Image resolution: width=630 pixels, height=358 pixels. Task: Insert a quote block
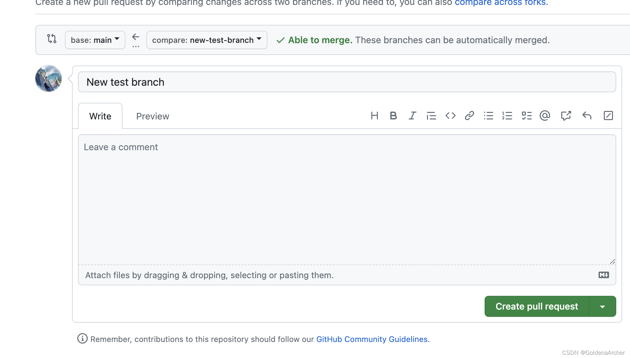[431, 116]
